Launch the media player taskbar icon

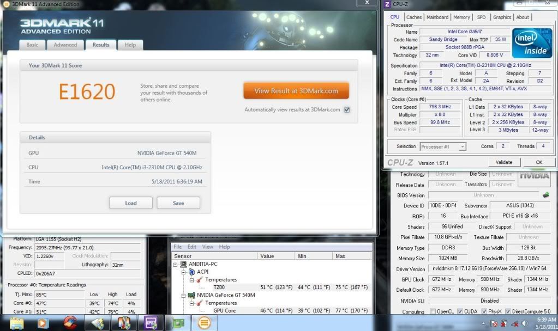tap(43, 323)
